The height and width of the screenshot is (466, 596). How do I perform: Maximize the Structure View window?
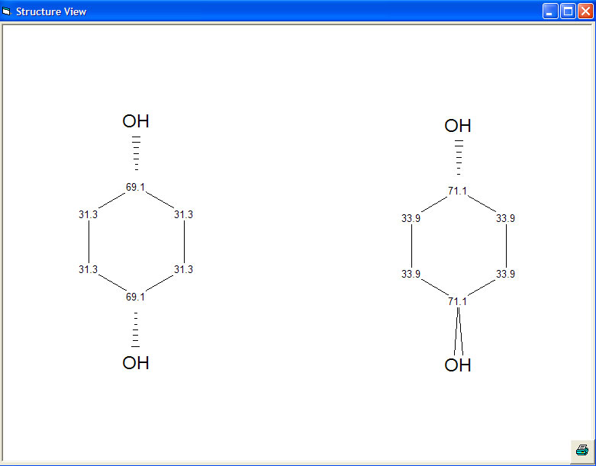coord(568,11)
